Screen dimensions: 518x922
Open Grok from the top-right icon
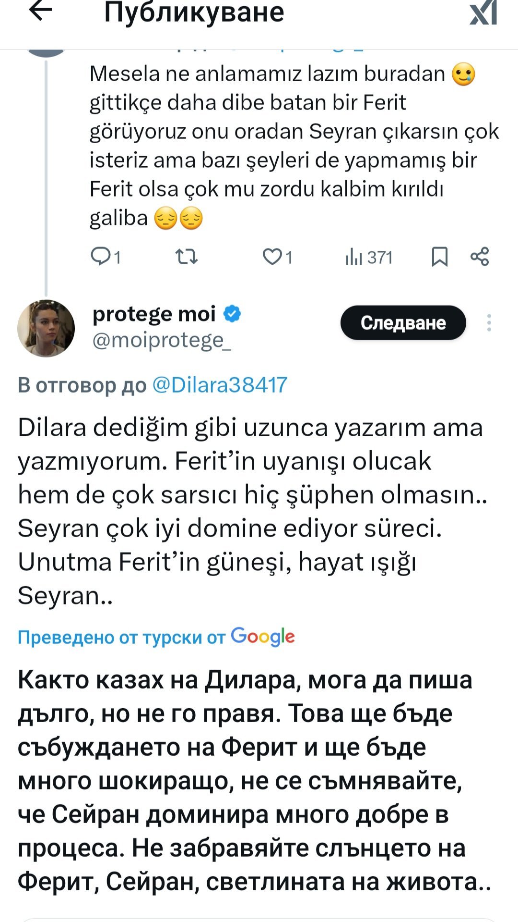[x=483, y=12]
